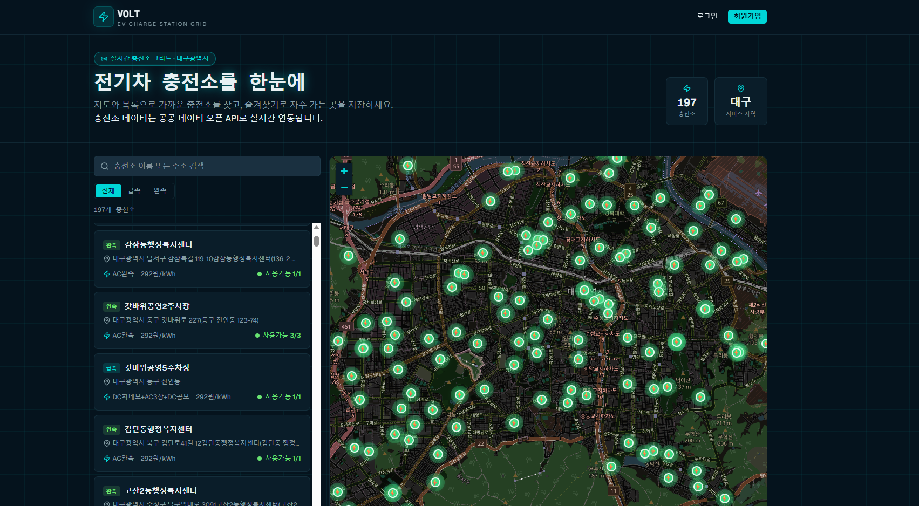Open the 로그인 login link
Viewport: 919px width, 506px height.
[707, 16]
